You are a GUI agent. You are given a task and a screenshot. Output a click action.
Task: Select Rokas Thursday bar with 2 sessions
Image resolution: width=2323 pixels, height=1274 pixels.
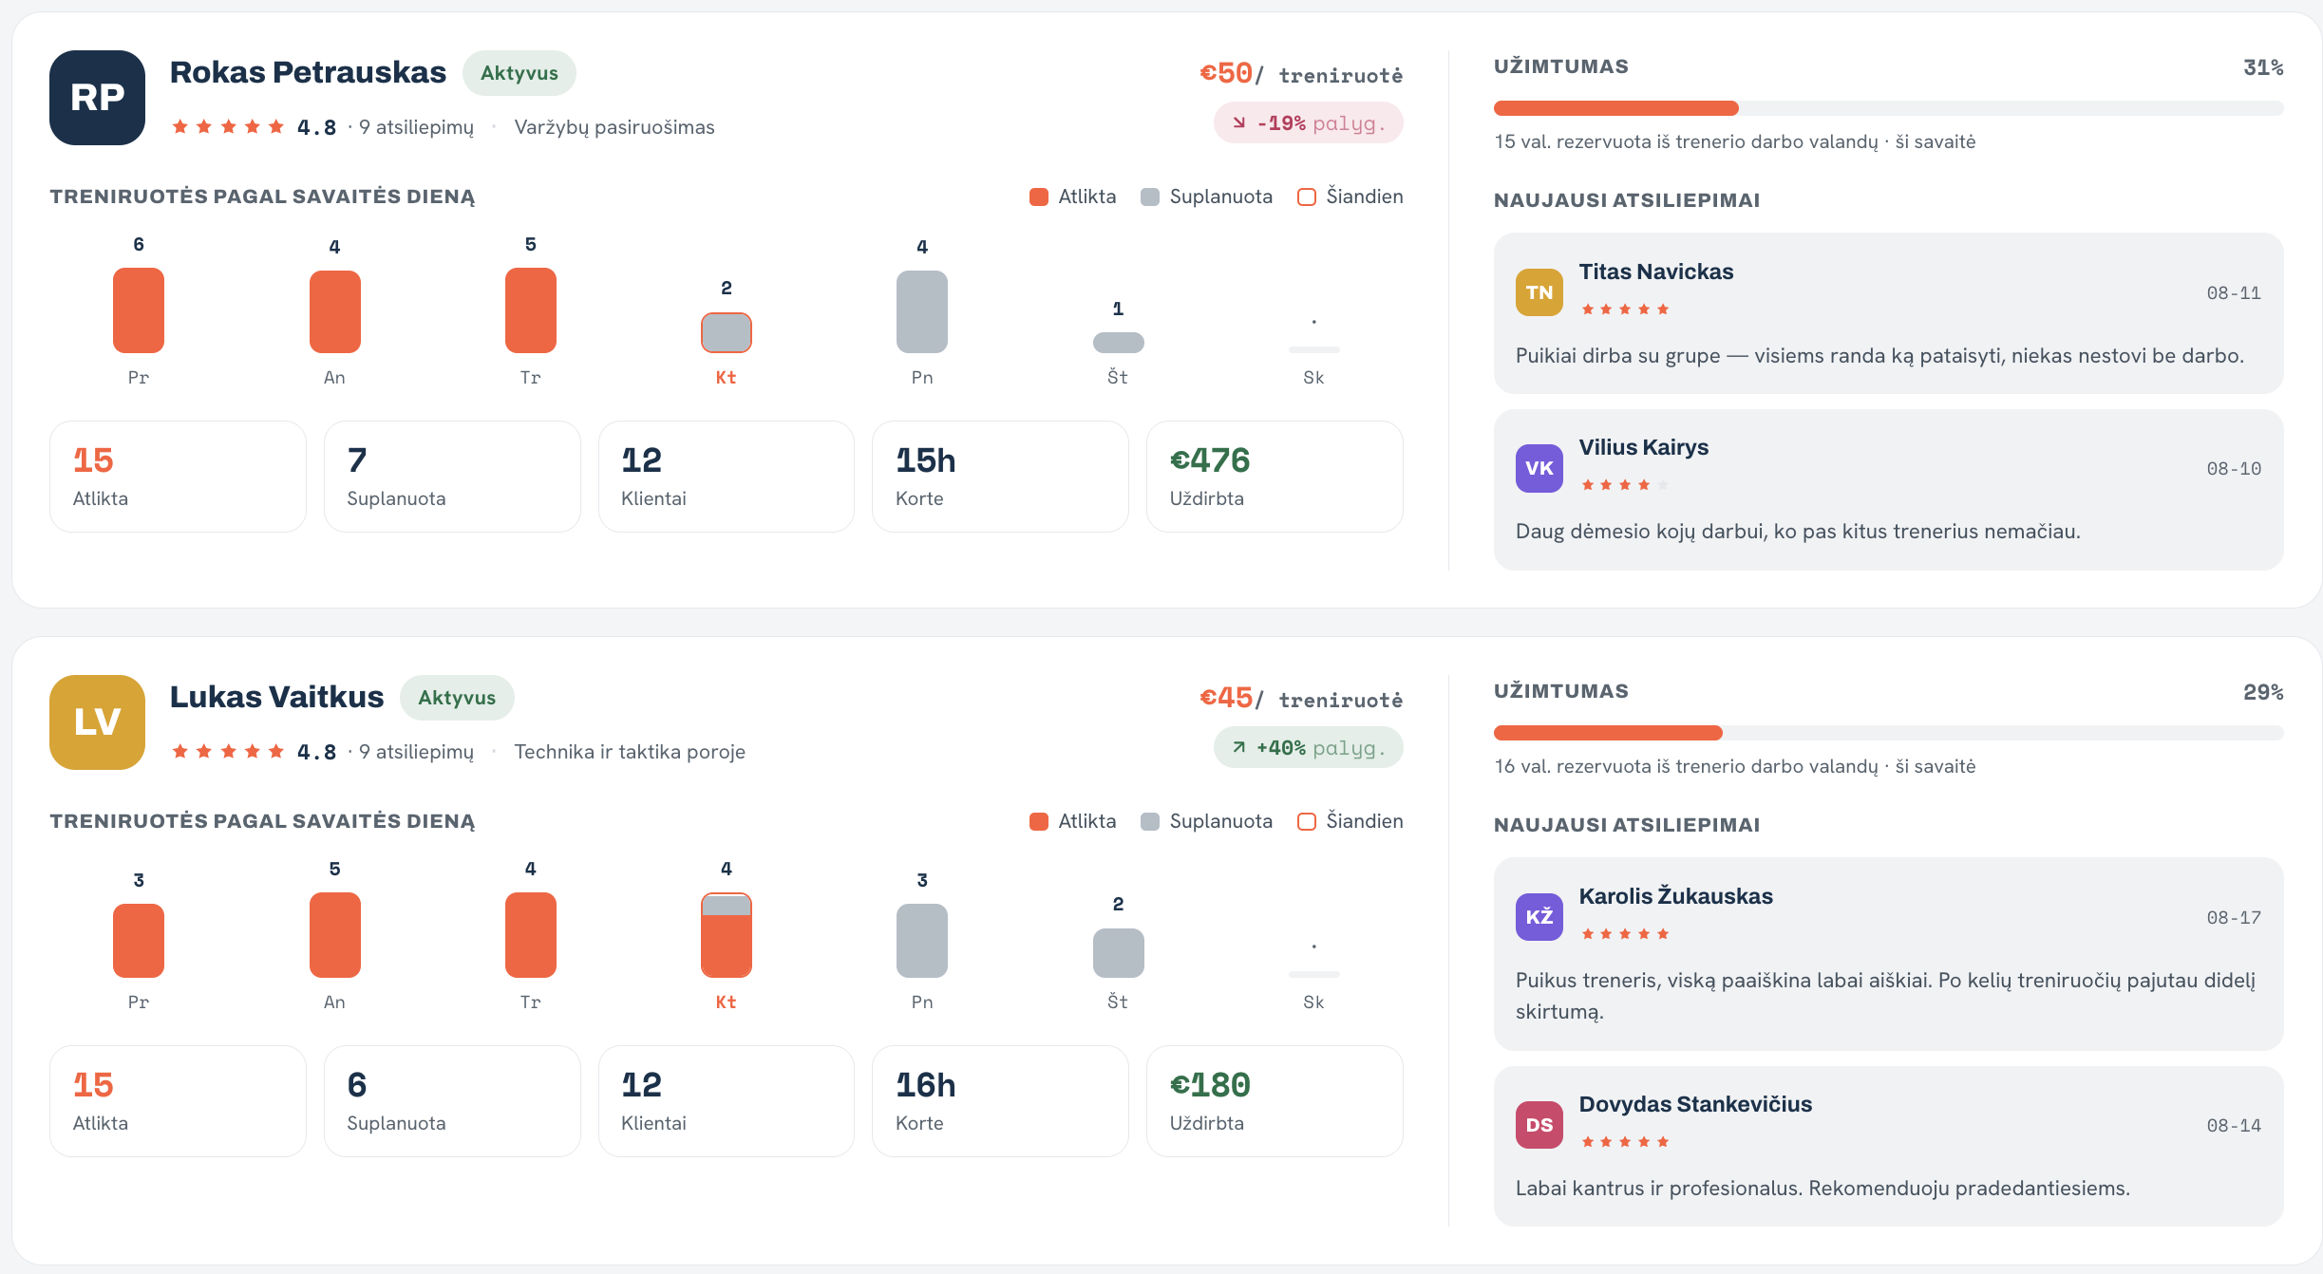click(727, 332)
